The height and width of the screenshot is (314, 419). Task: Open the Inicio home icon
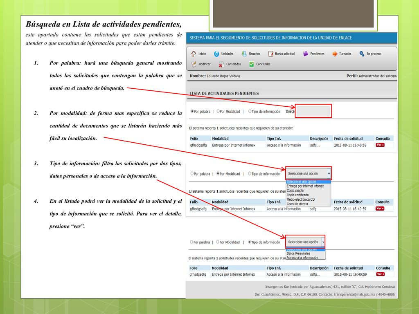(194, 54)
